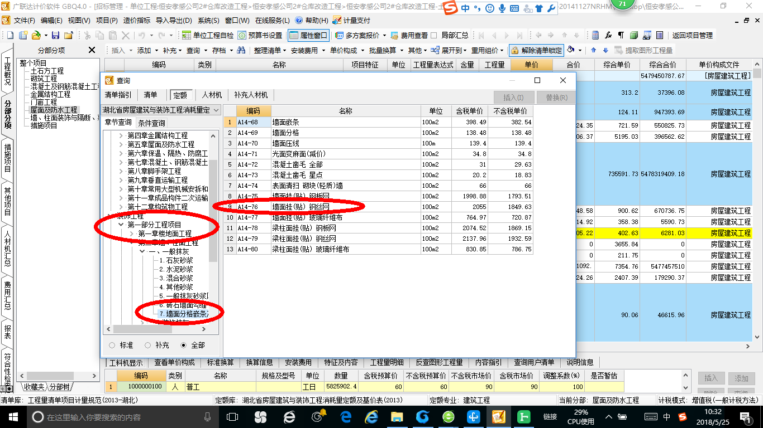Click the 替换(R) button
The image size is (763, 428).
(x=556, y=98)
